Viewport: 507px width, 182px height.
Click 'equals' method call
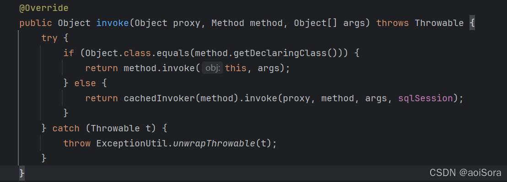click(173, 53)
